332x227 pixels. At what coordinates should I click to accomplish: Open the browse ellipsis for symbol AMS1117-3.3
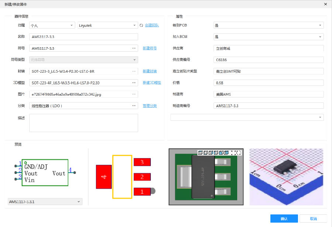click(x=134, y=48)
